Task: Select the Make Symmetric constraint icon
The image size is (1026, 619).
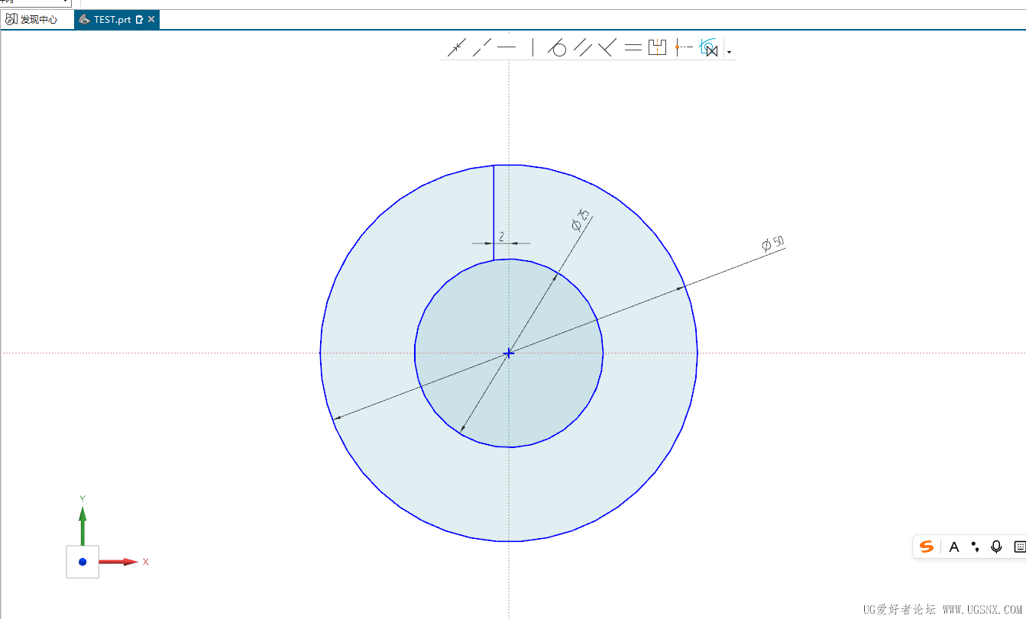Action: [657, 47]
